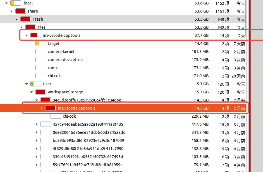Viewport: 263px width, 172px height.
Task: Select the 330ef849192fcb0532150732c617493d name
Action: click(x=88, y=157)
